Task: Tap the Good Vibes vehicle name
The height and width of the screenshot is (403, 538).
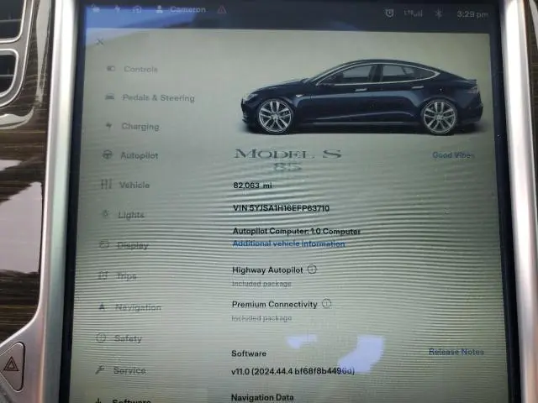Action: [453, 154]
